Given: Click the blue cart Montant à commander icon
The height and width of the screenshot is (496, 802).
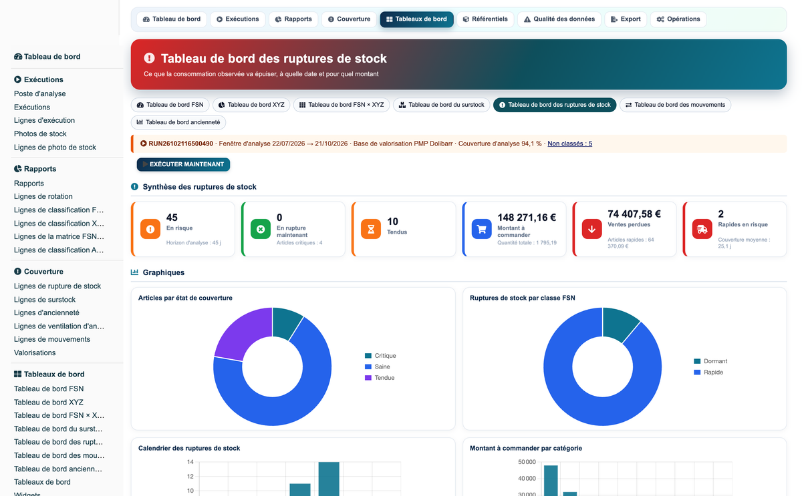Looking at the screenshot, I should [x=481, y=229].
